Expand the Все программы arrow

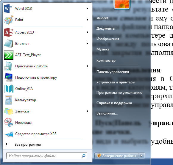click(7, 144)
